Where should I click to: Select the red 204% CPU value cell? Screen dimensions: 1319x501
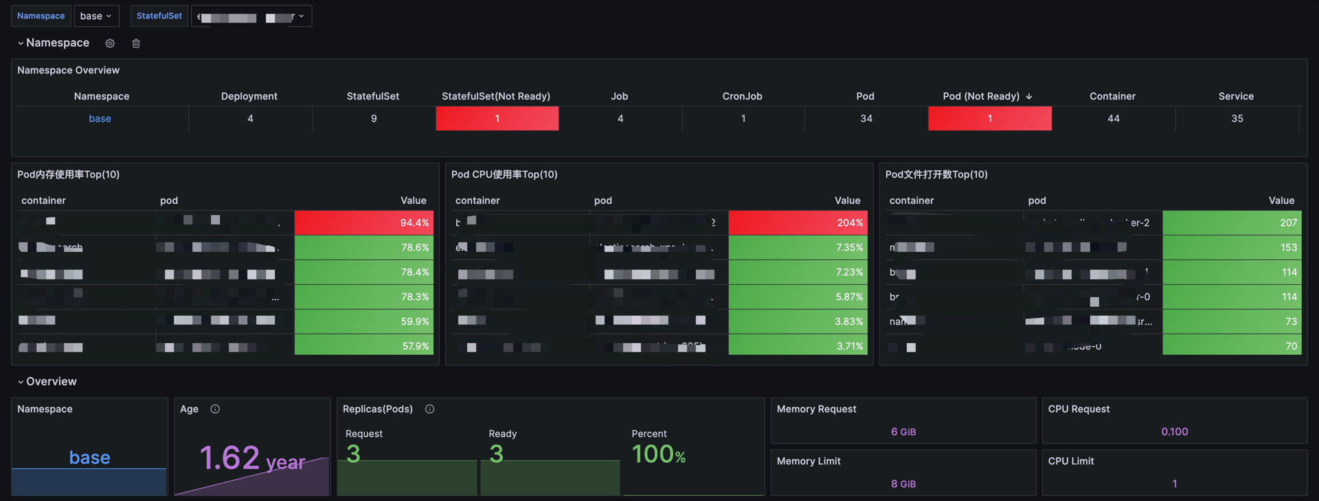(x=798, y=222)
